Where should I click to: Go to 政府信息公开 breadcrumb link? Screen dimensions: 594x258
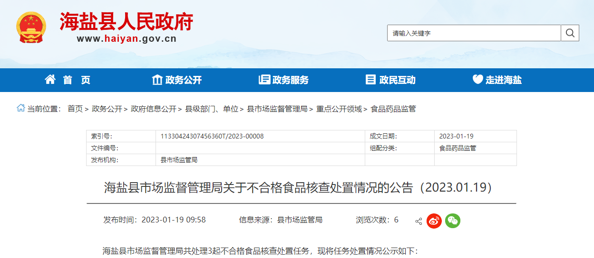154,109
